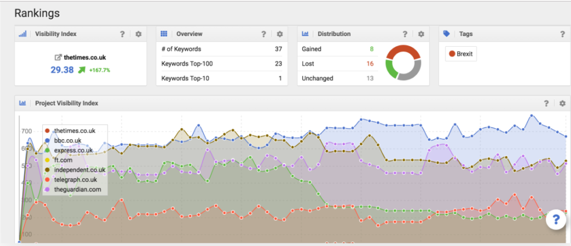The width and height of the screenshot is (571, 246).
Task: Open settings gear in Overview panel
Action: click(279, 34)
